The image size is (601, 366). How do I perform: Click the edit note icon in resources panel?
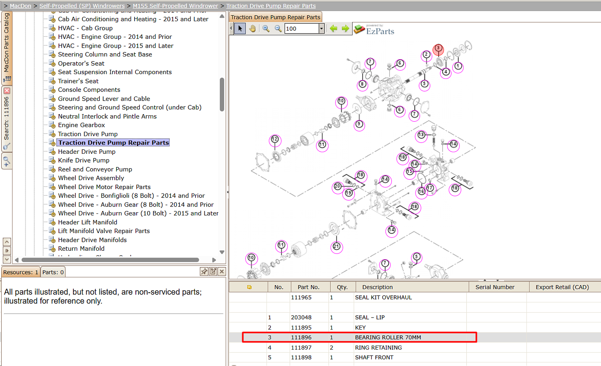click(213, 271)
